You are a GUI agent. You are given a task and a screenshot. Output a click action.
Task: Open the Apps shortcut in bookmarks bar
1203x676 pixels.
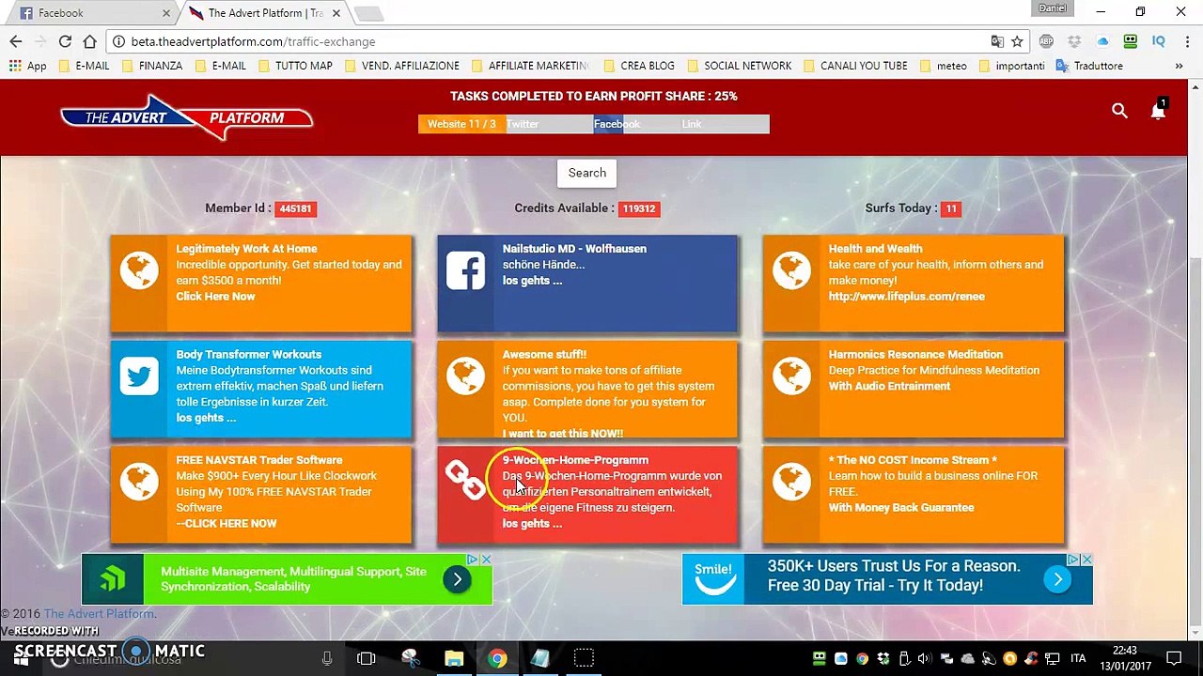click(27, 66)
